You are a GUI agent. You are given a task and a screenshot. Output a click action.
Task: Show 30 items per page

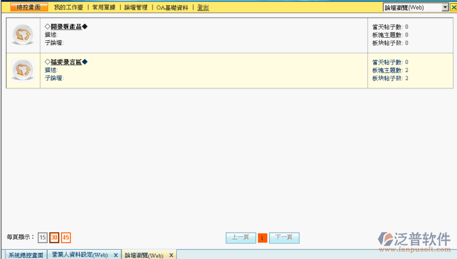point(54,237)
